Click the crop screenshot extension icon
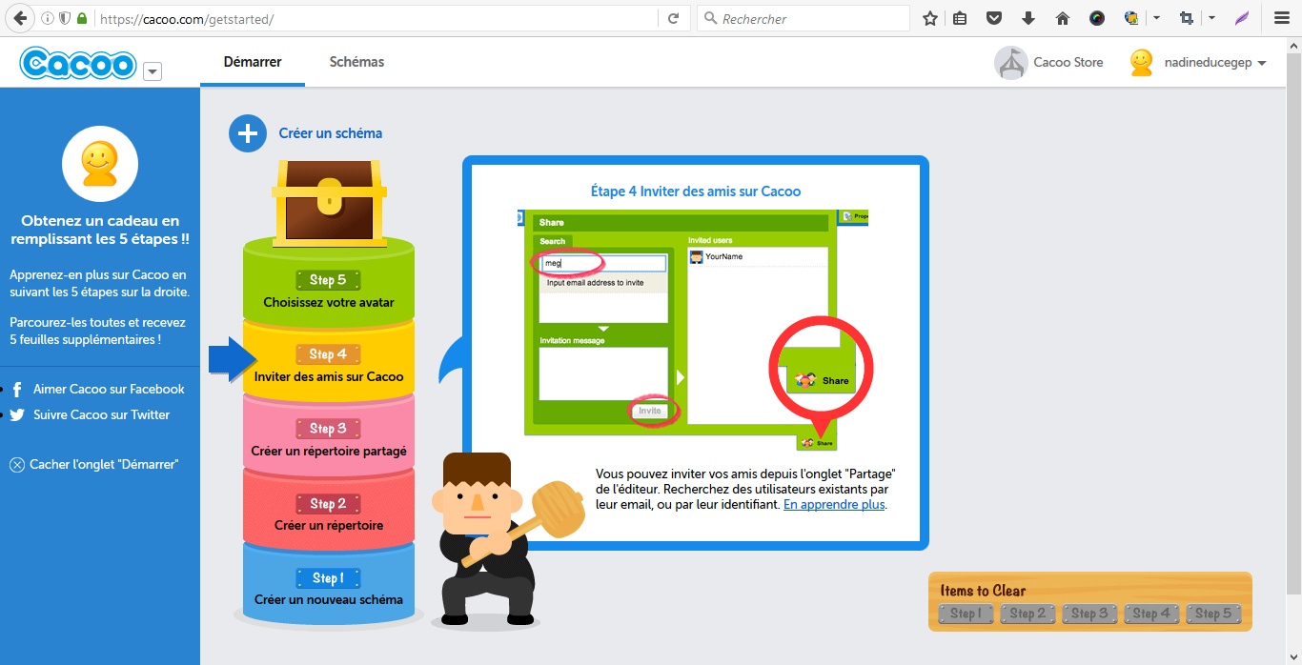The height and width of the screenshot is (665, 1302). pyautogui.click(x=1187, y=18)
